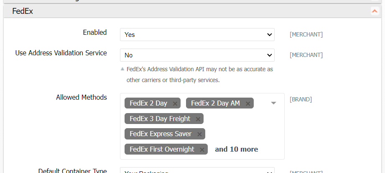Show hidden methods via "and 10 more"
This screenshot has width=385, height=173.
tap(236, 149)
